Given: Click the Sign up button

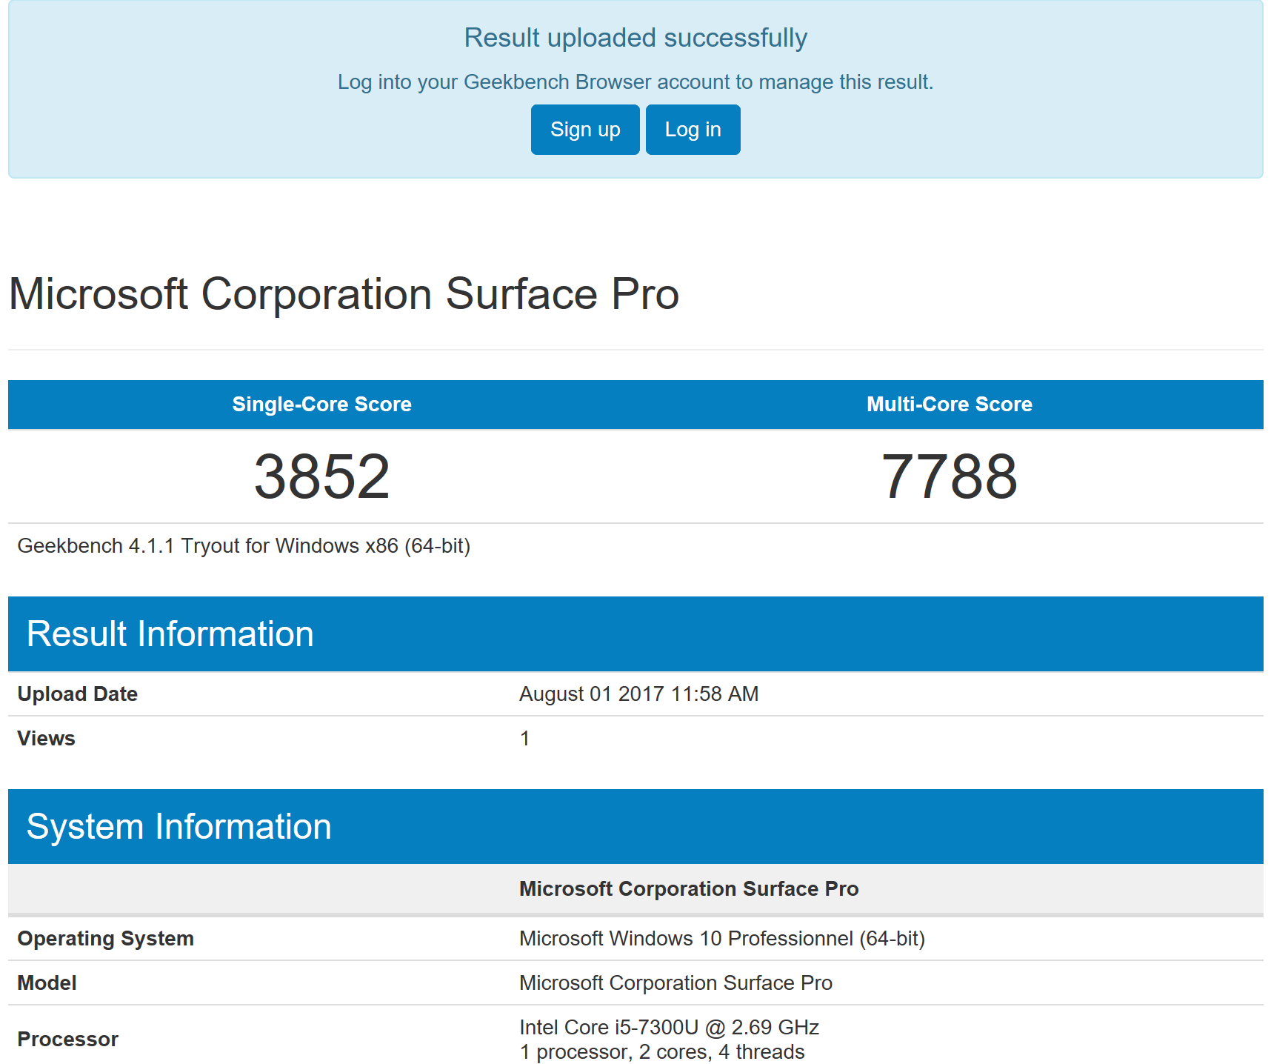Looking at the screenshot, I should (585, 130).
